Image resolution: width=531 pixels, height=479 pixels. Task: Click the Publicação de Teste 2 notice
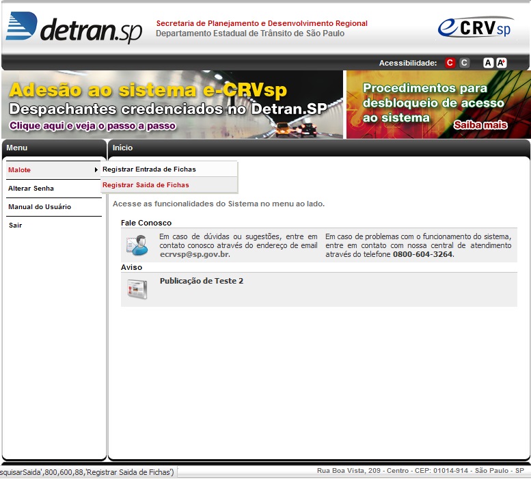(202, 281)
